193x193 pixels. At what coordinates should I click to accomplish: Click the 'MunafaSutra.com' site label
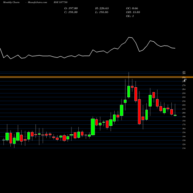coord(37,2)
